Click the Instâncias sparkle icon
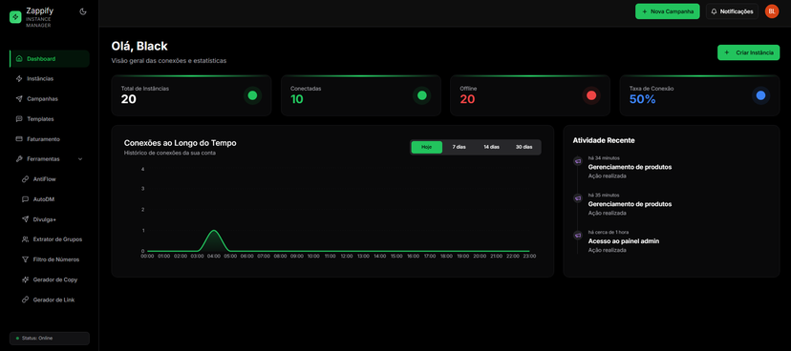The image size is (791, 351). [19, 78]
